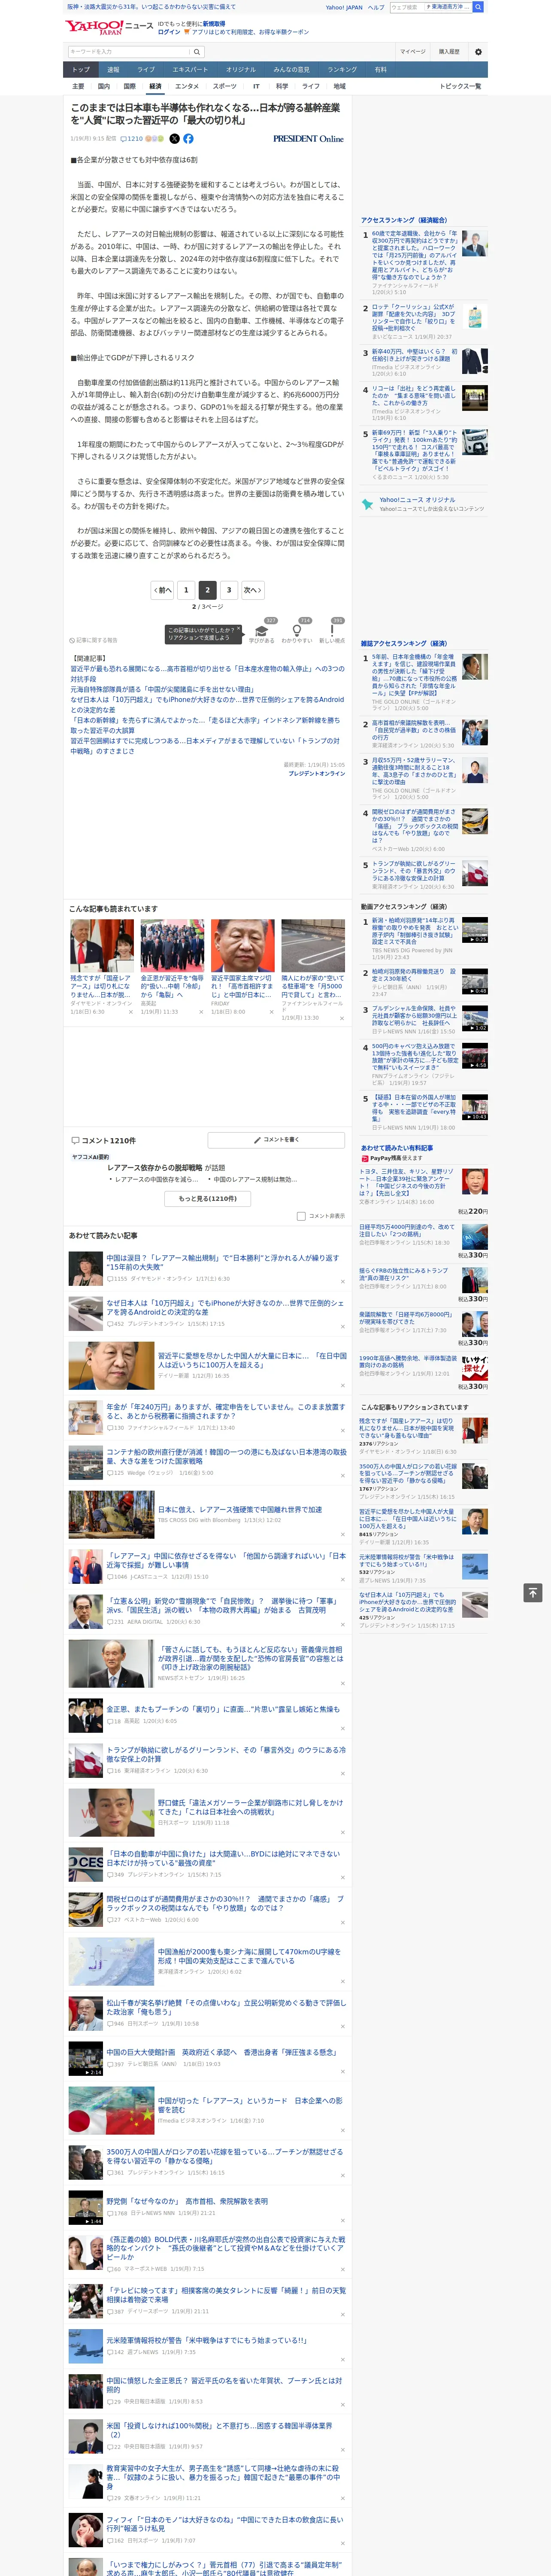Viewport: 551px width, 2576px height.
Task: Open the 東海道西方沖 earthquake notice link
Action: pos(447,7)
